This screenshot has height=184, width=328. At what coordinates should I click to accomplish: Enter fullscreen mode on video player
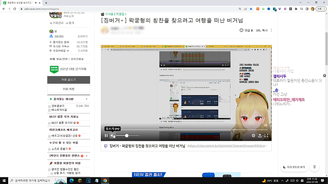tap(266, 135)
